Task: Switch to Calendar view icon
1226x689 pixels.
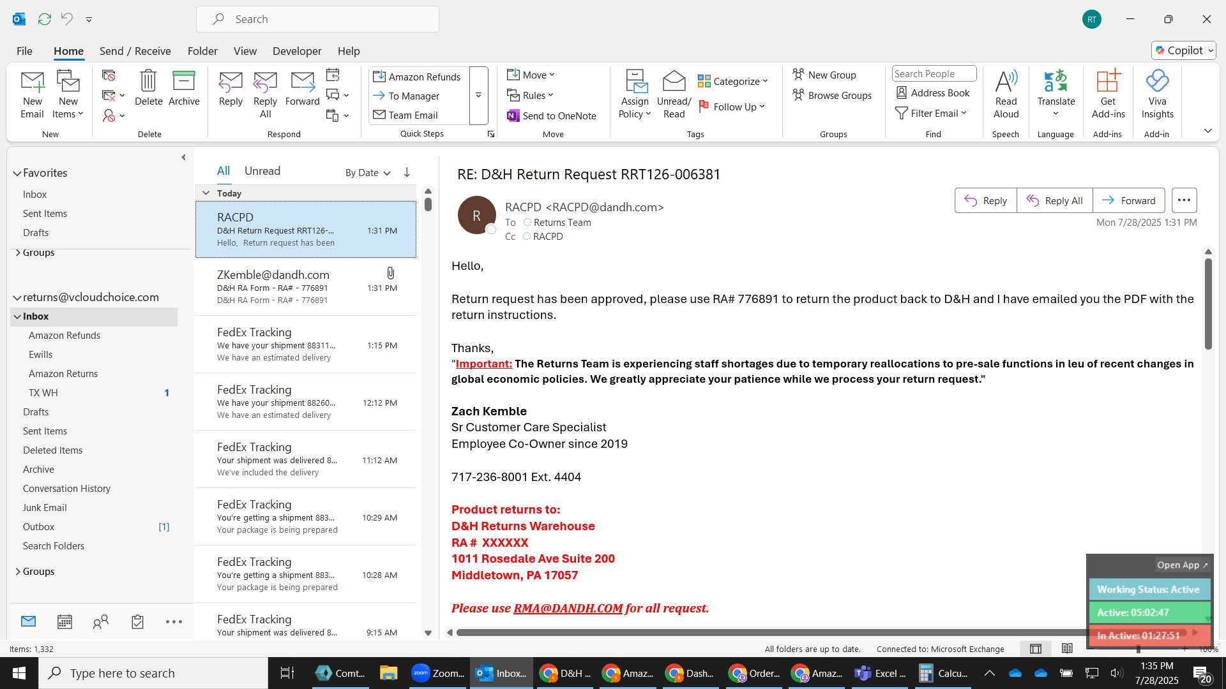Action: pyautogui.click(x=64, y=621)
